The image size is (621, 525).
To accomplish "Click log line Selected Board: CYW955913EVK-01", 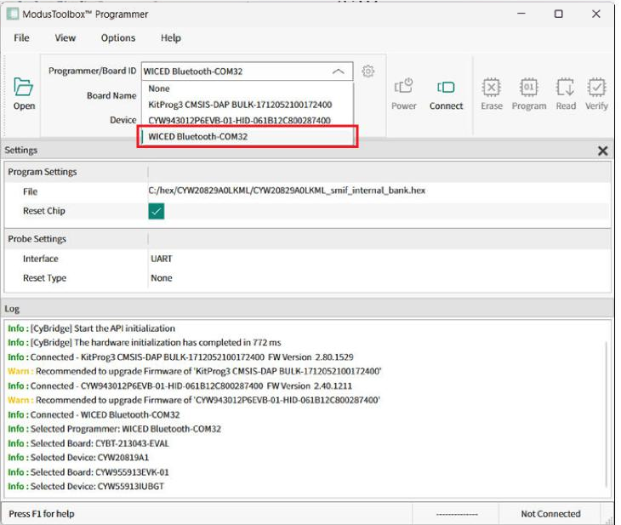I will coord(88,472).
